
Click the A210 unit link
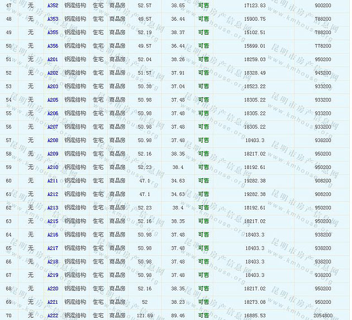click(53, 167)
